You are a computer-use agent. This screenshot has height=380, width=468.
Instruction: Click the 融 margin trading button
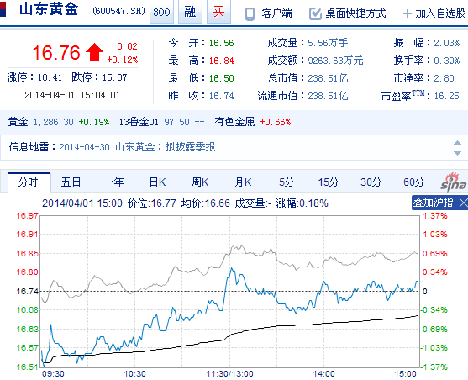[x=190, y=12]
